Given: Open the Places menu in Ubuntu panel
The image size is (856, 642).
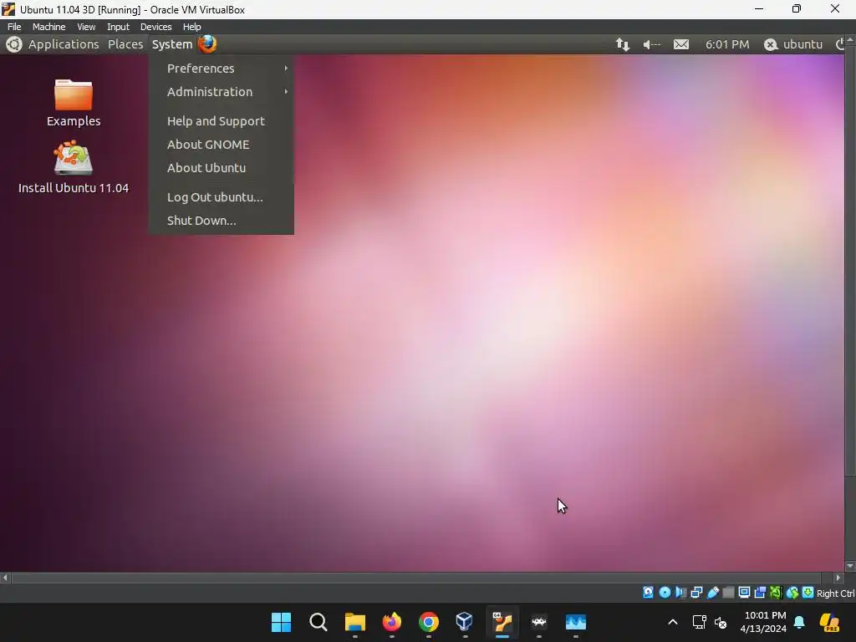Looking at the screenshot, I should coord(125,44).
